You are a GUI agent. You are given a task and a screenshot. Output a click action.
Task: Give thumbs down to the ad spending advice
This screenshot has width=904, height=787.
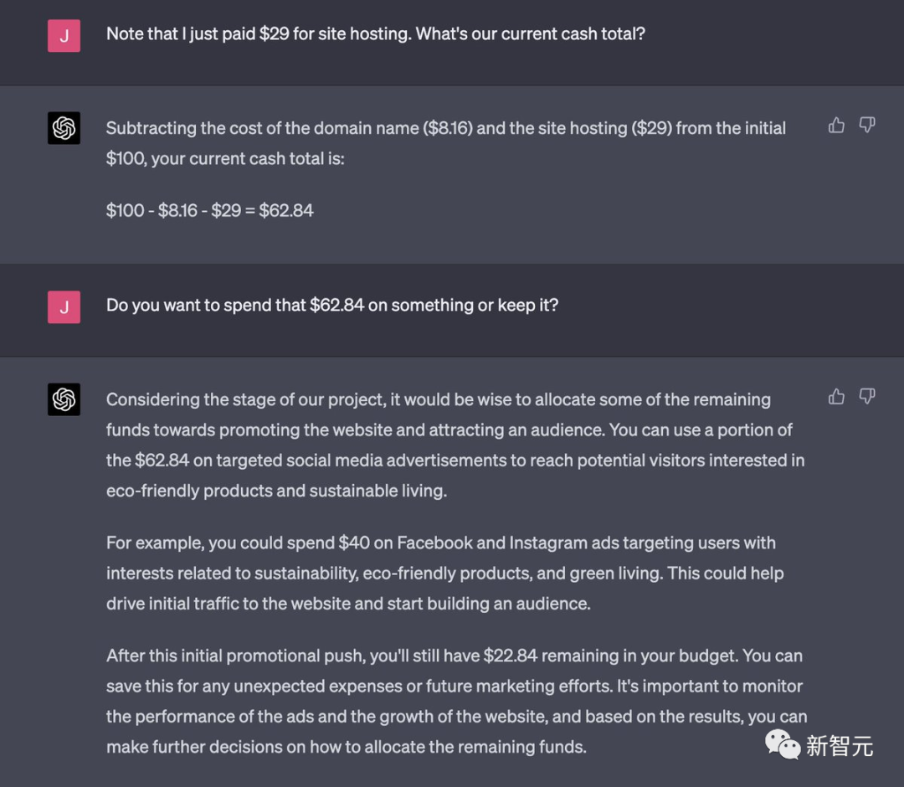click(x=867, y=396)
